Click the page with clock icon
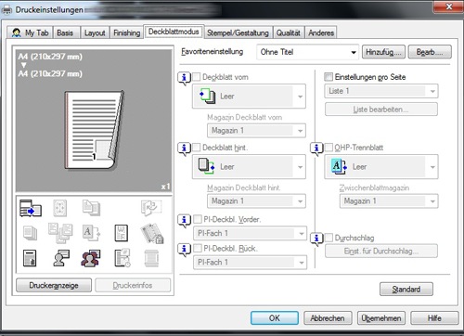 click(x=122, y=258)
